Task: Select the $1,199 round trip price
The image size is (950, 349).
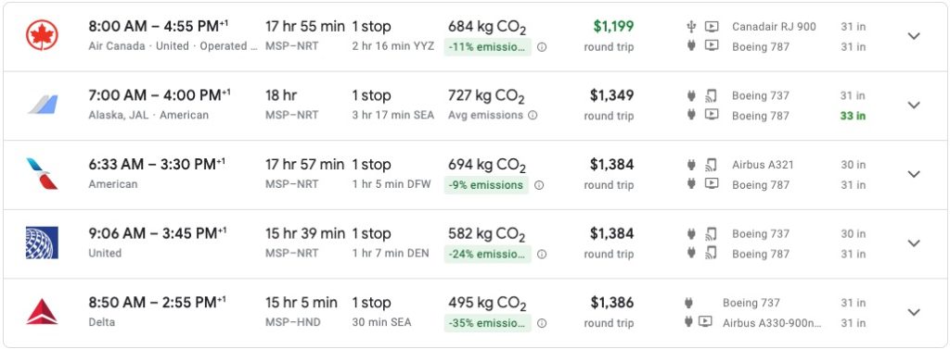Action: pos(609,36)
